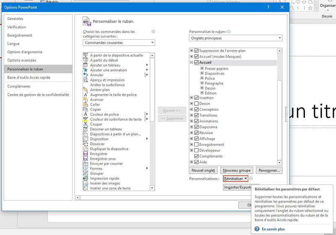Uncheck the Suppression de l'arrière-plan checkbox

[197, 51]
